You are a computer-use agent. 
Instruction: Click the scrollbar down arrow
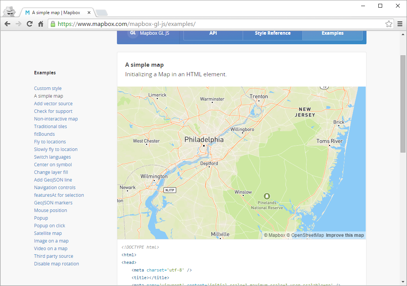point(403,282)
